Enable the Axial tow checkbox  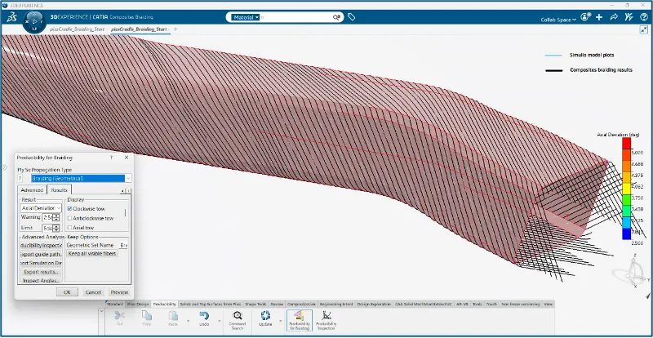tap(70, 228)
